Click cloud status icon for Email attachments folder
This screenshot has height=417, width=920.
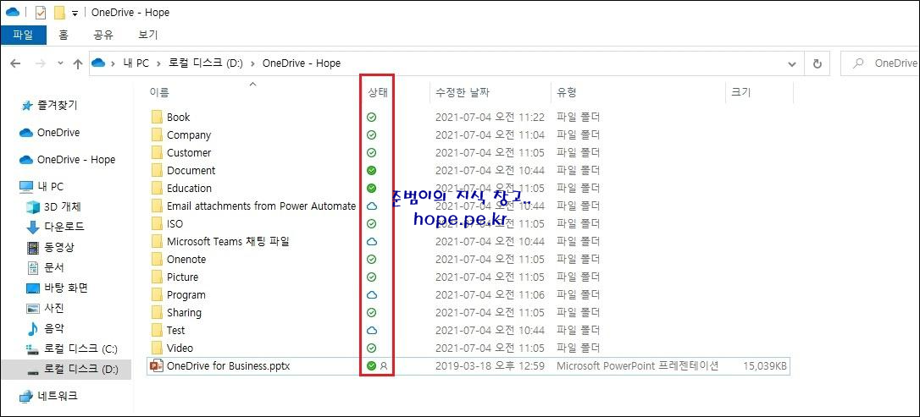click(371, 206)
